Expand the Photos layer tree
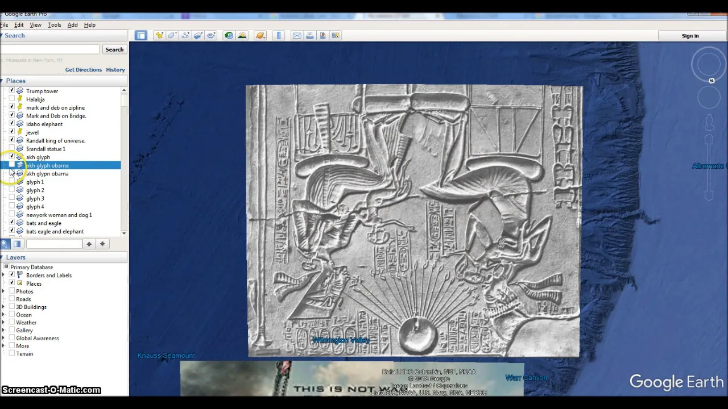The height and width of the screenshot is (409, 728). click(x=3, y=291)
